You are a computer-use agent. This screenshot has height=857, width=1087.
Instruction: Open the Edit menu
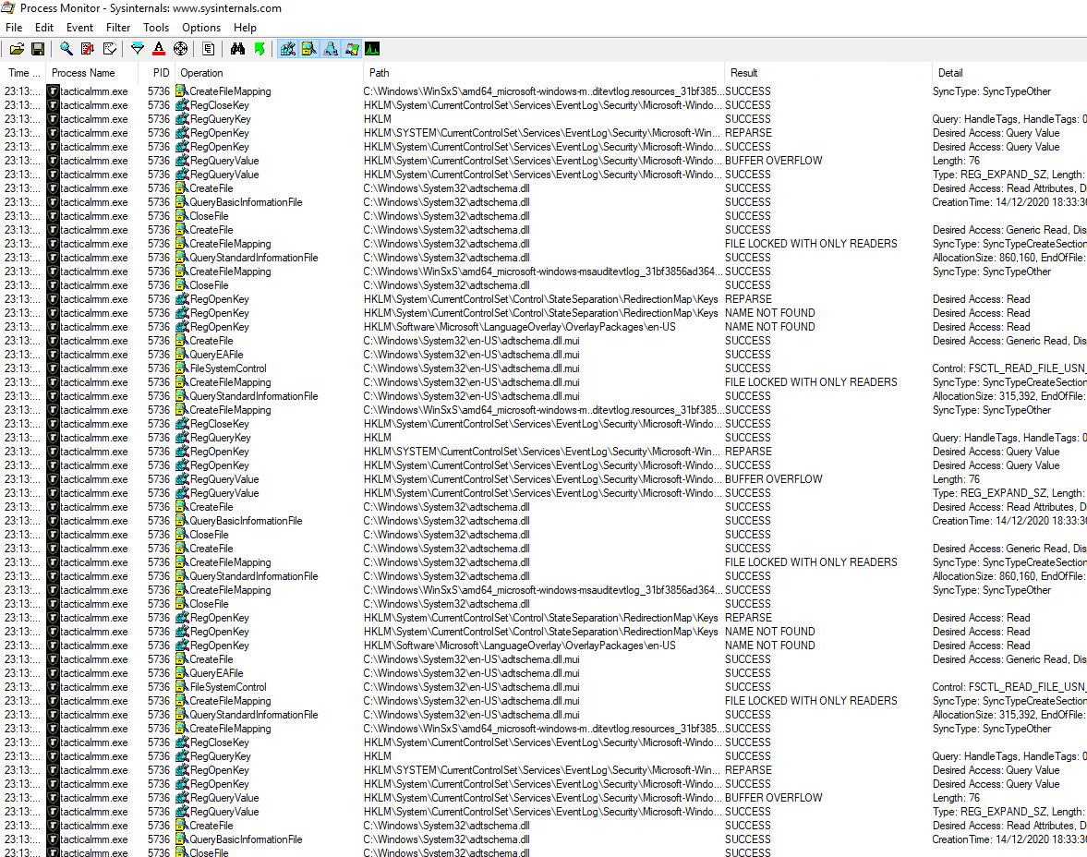pyautogui.click(x=44, y=28)
